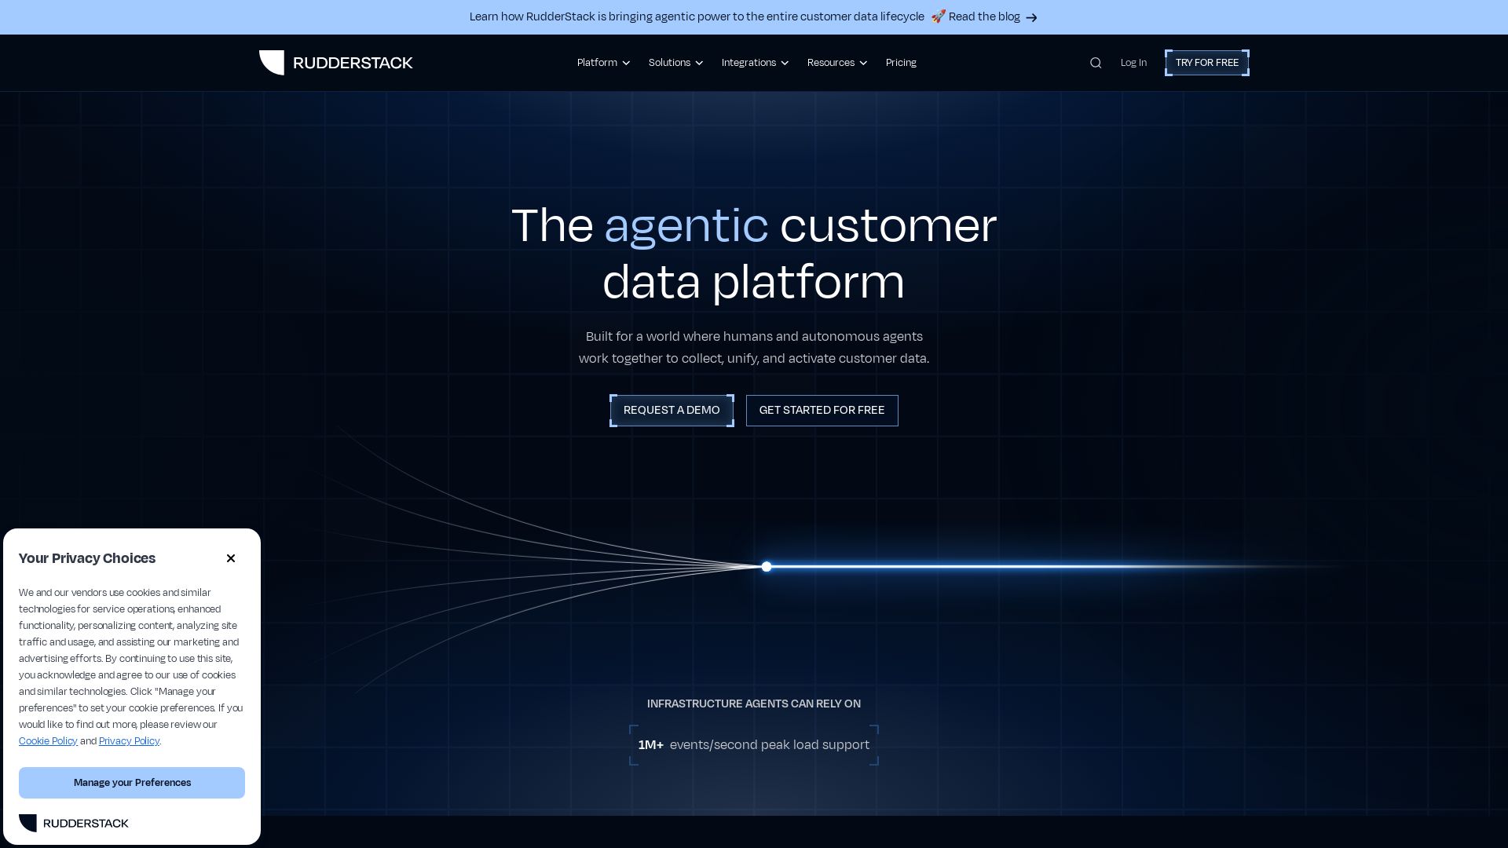Viewport: 1508px width, 848px height.
Task: Click the 'Your Privacy Choices' heading
Action: 87,558
